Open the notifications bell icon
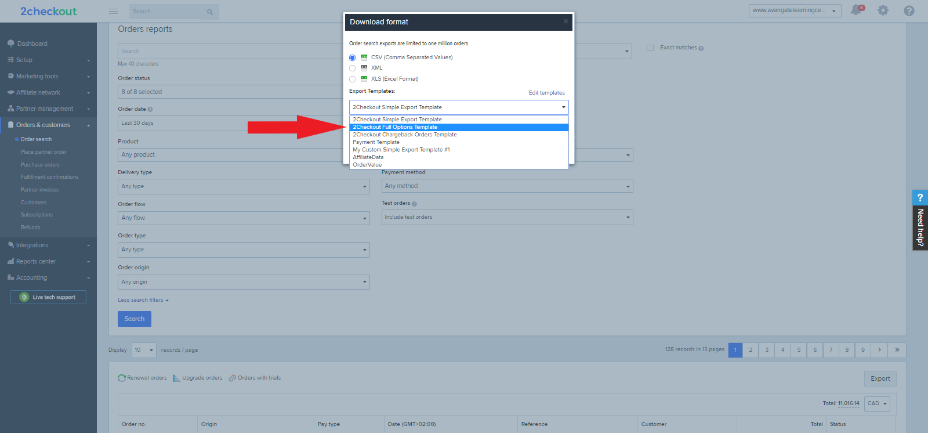 coord(856,10)
